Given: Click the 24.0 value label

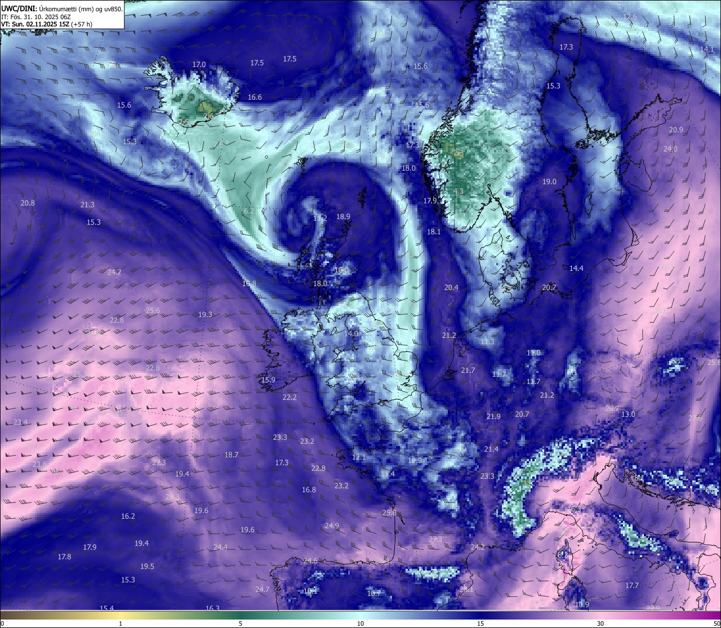Looking at the screenshot, I should click(x=670, y=149).
